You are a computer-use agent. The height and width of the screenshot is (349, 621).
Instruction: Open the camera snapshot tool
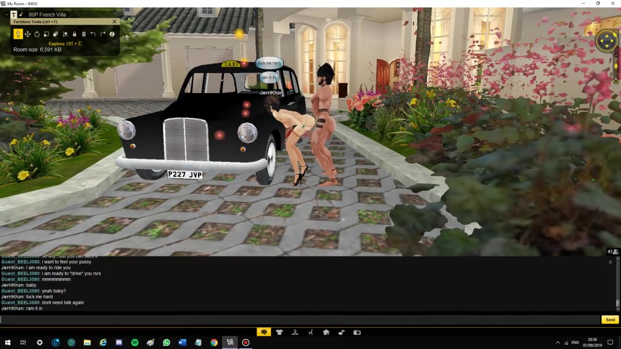click(357, 333)
